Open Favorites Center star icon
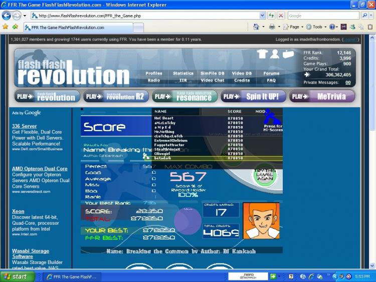The image size is (376, 282). click(x=5, y=27)
